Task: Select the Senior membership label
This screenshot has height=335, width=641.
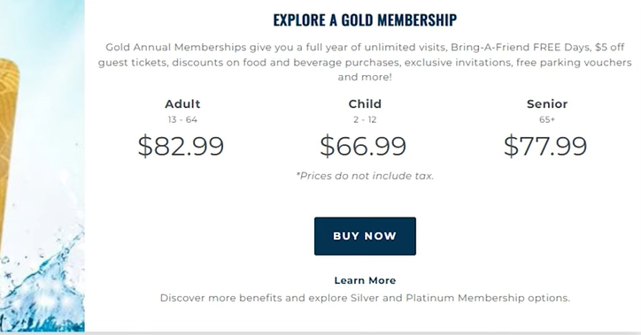Action: [x=547, y=103]
